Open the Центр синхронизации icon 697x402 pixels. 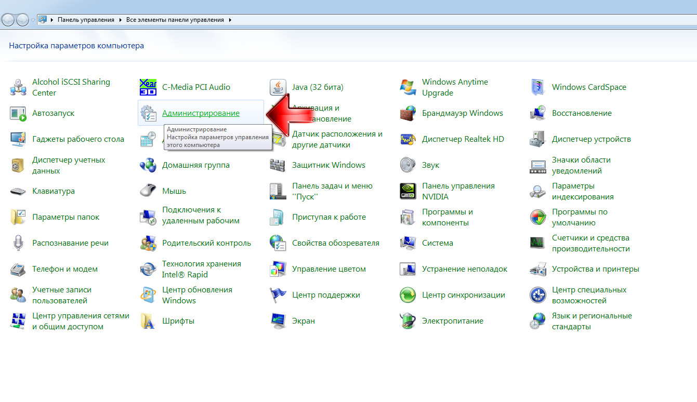[408, 295]
